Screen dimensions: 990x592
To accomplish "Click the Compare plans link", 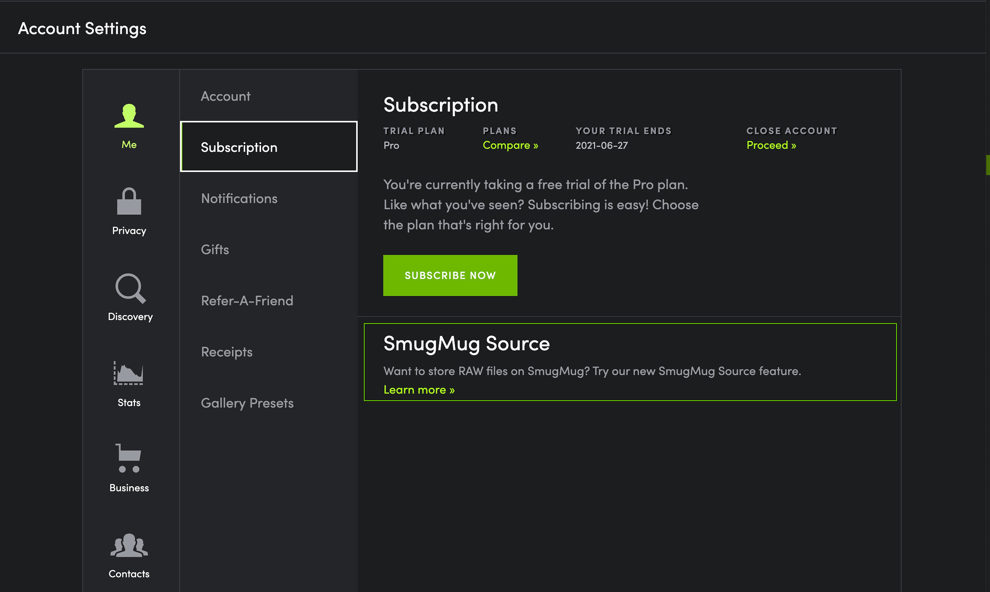I will click(510, 145).
